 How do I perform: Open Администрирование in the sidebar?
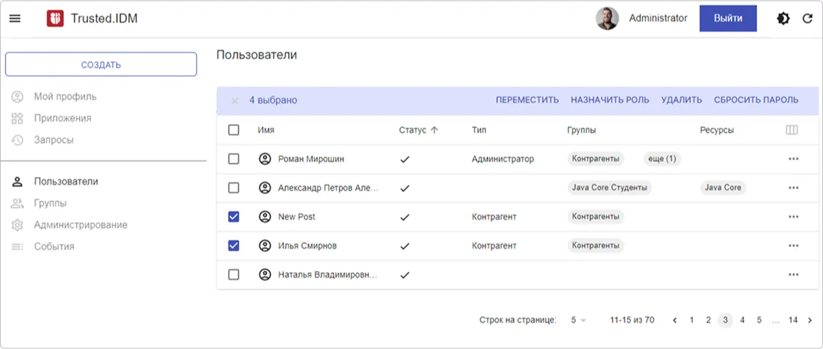[80, 225]
